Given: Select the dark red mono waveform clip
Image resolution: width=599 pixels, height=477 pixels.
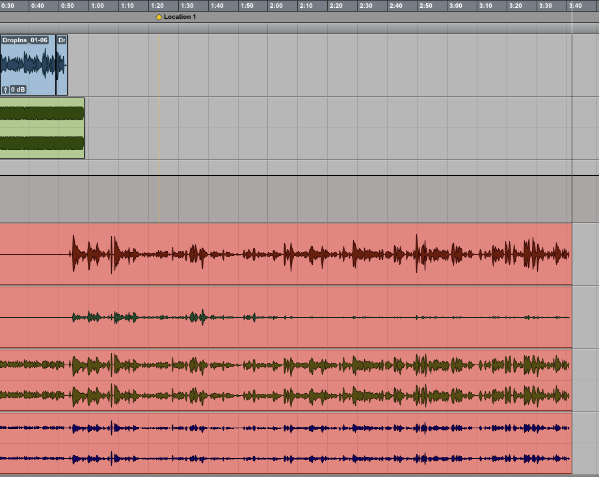Looking at the screenshot, I should 286,254.
